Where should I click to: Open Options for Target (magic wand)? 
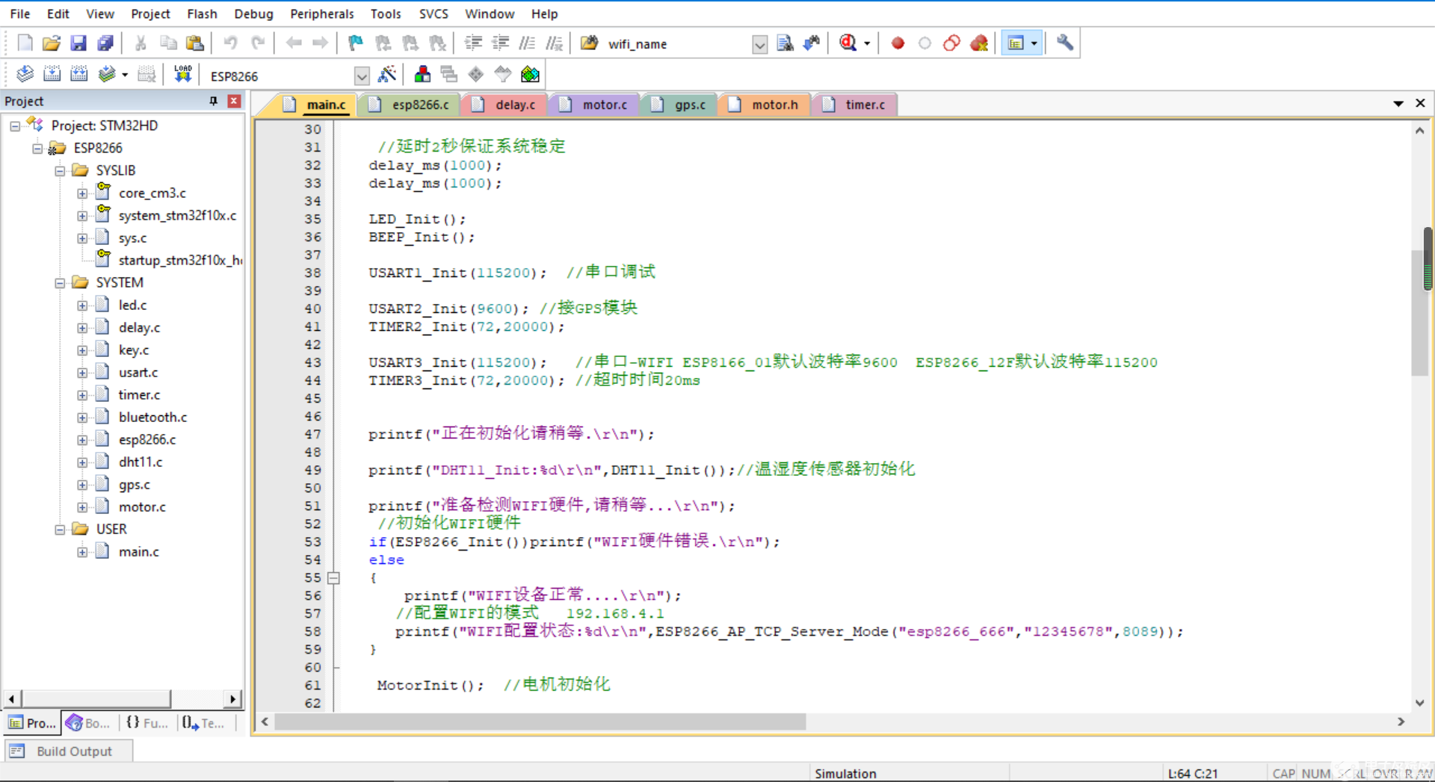[x=387, y=75]
